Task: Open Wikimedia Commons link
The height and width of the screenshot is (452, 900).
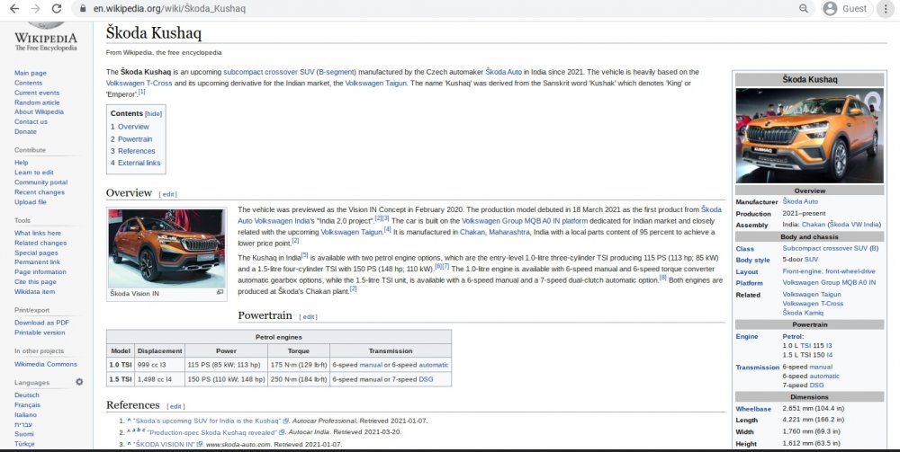Action: pyautogui.click(x=45, y=364)
